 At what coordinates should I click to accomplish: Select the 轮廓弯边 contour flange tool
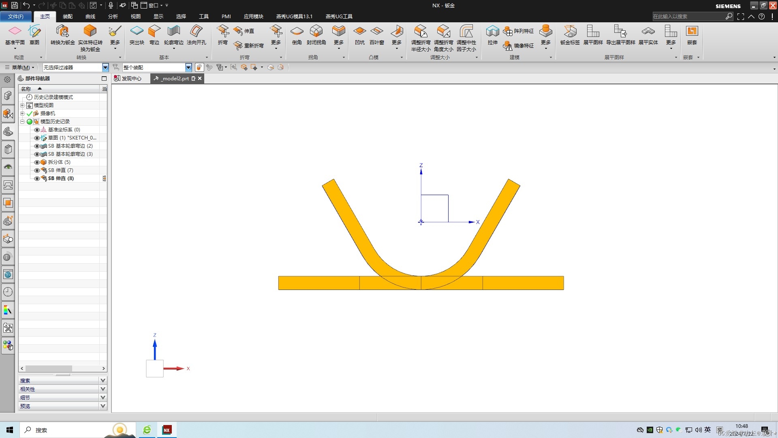174,35
